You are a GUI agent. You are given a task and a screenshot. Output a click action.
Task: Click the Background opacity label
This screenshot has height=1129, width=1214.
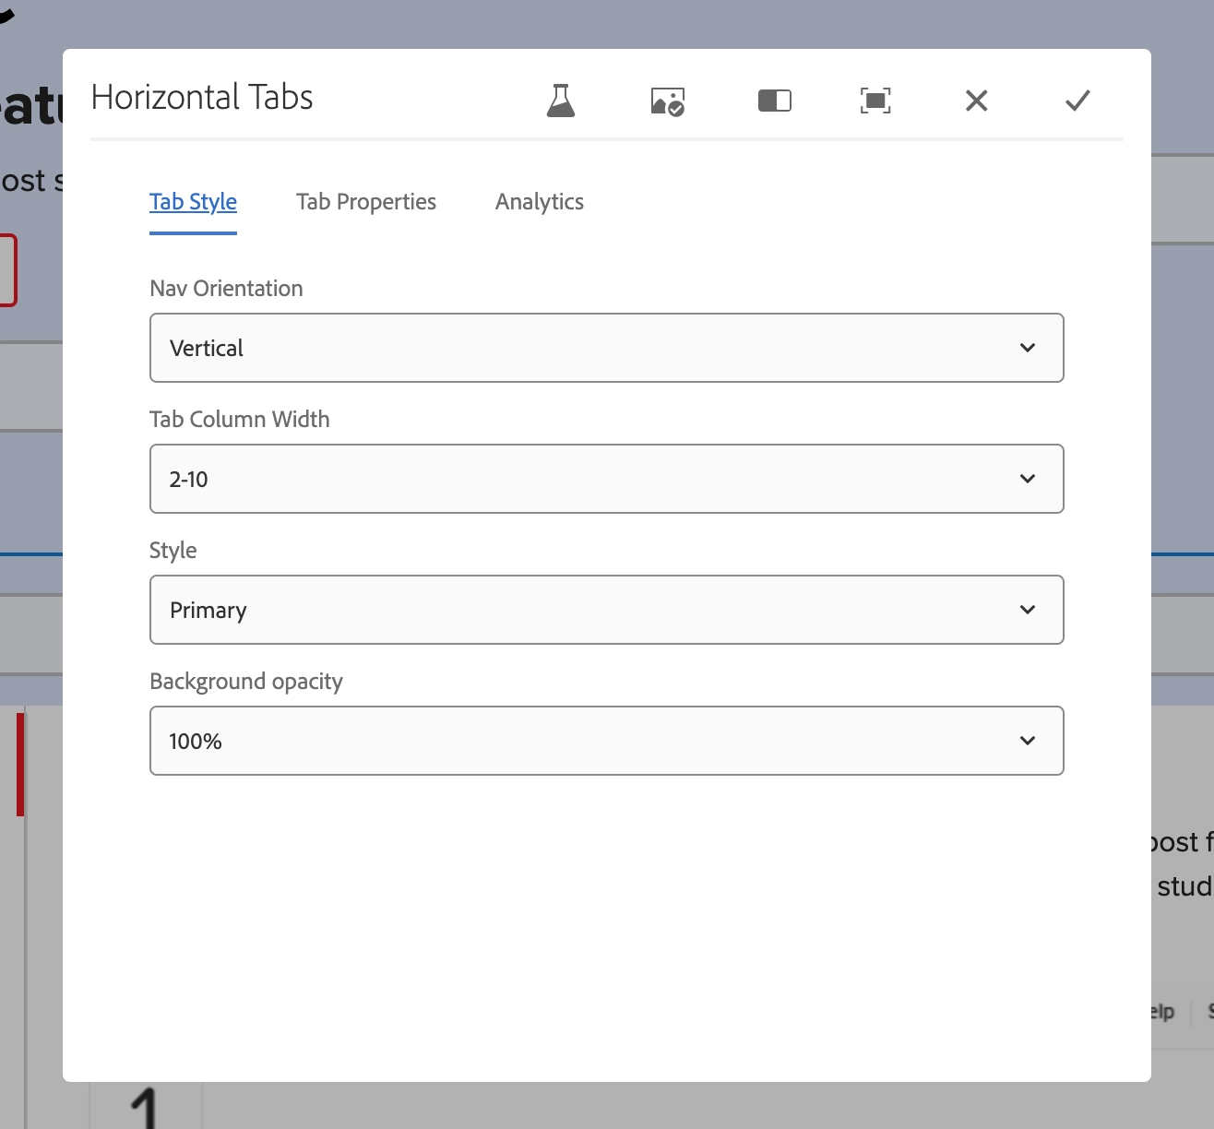tap(245, 682)
